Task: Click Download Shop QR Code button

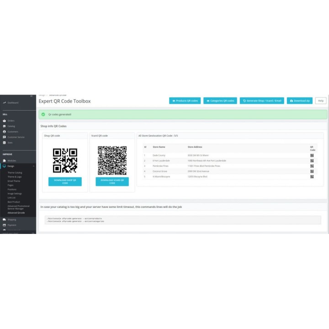Action: 65,182
